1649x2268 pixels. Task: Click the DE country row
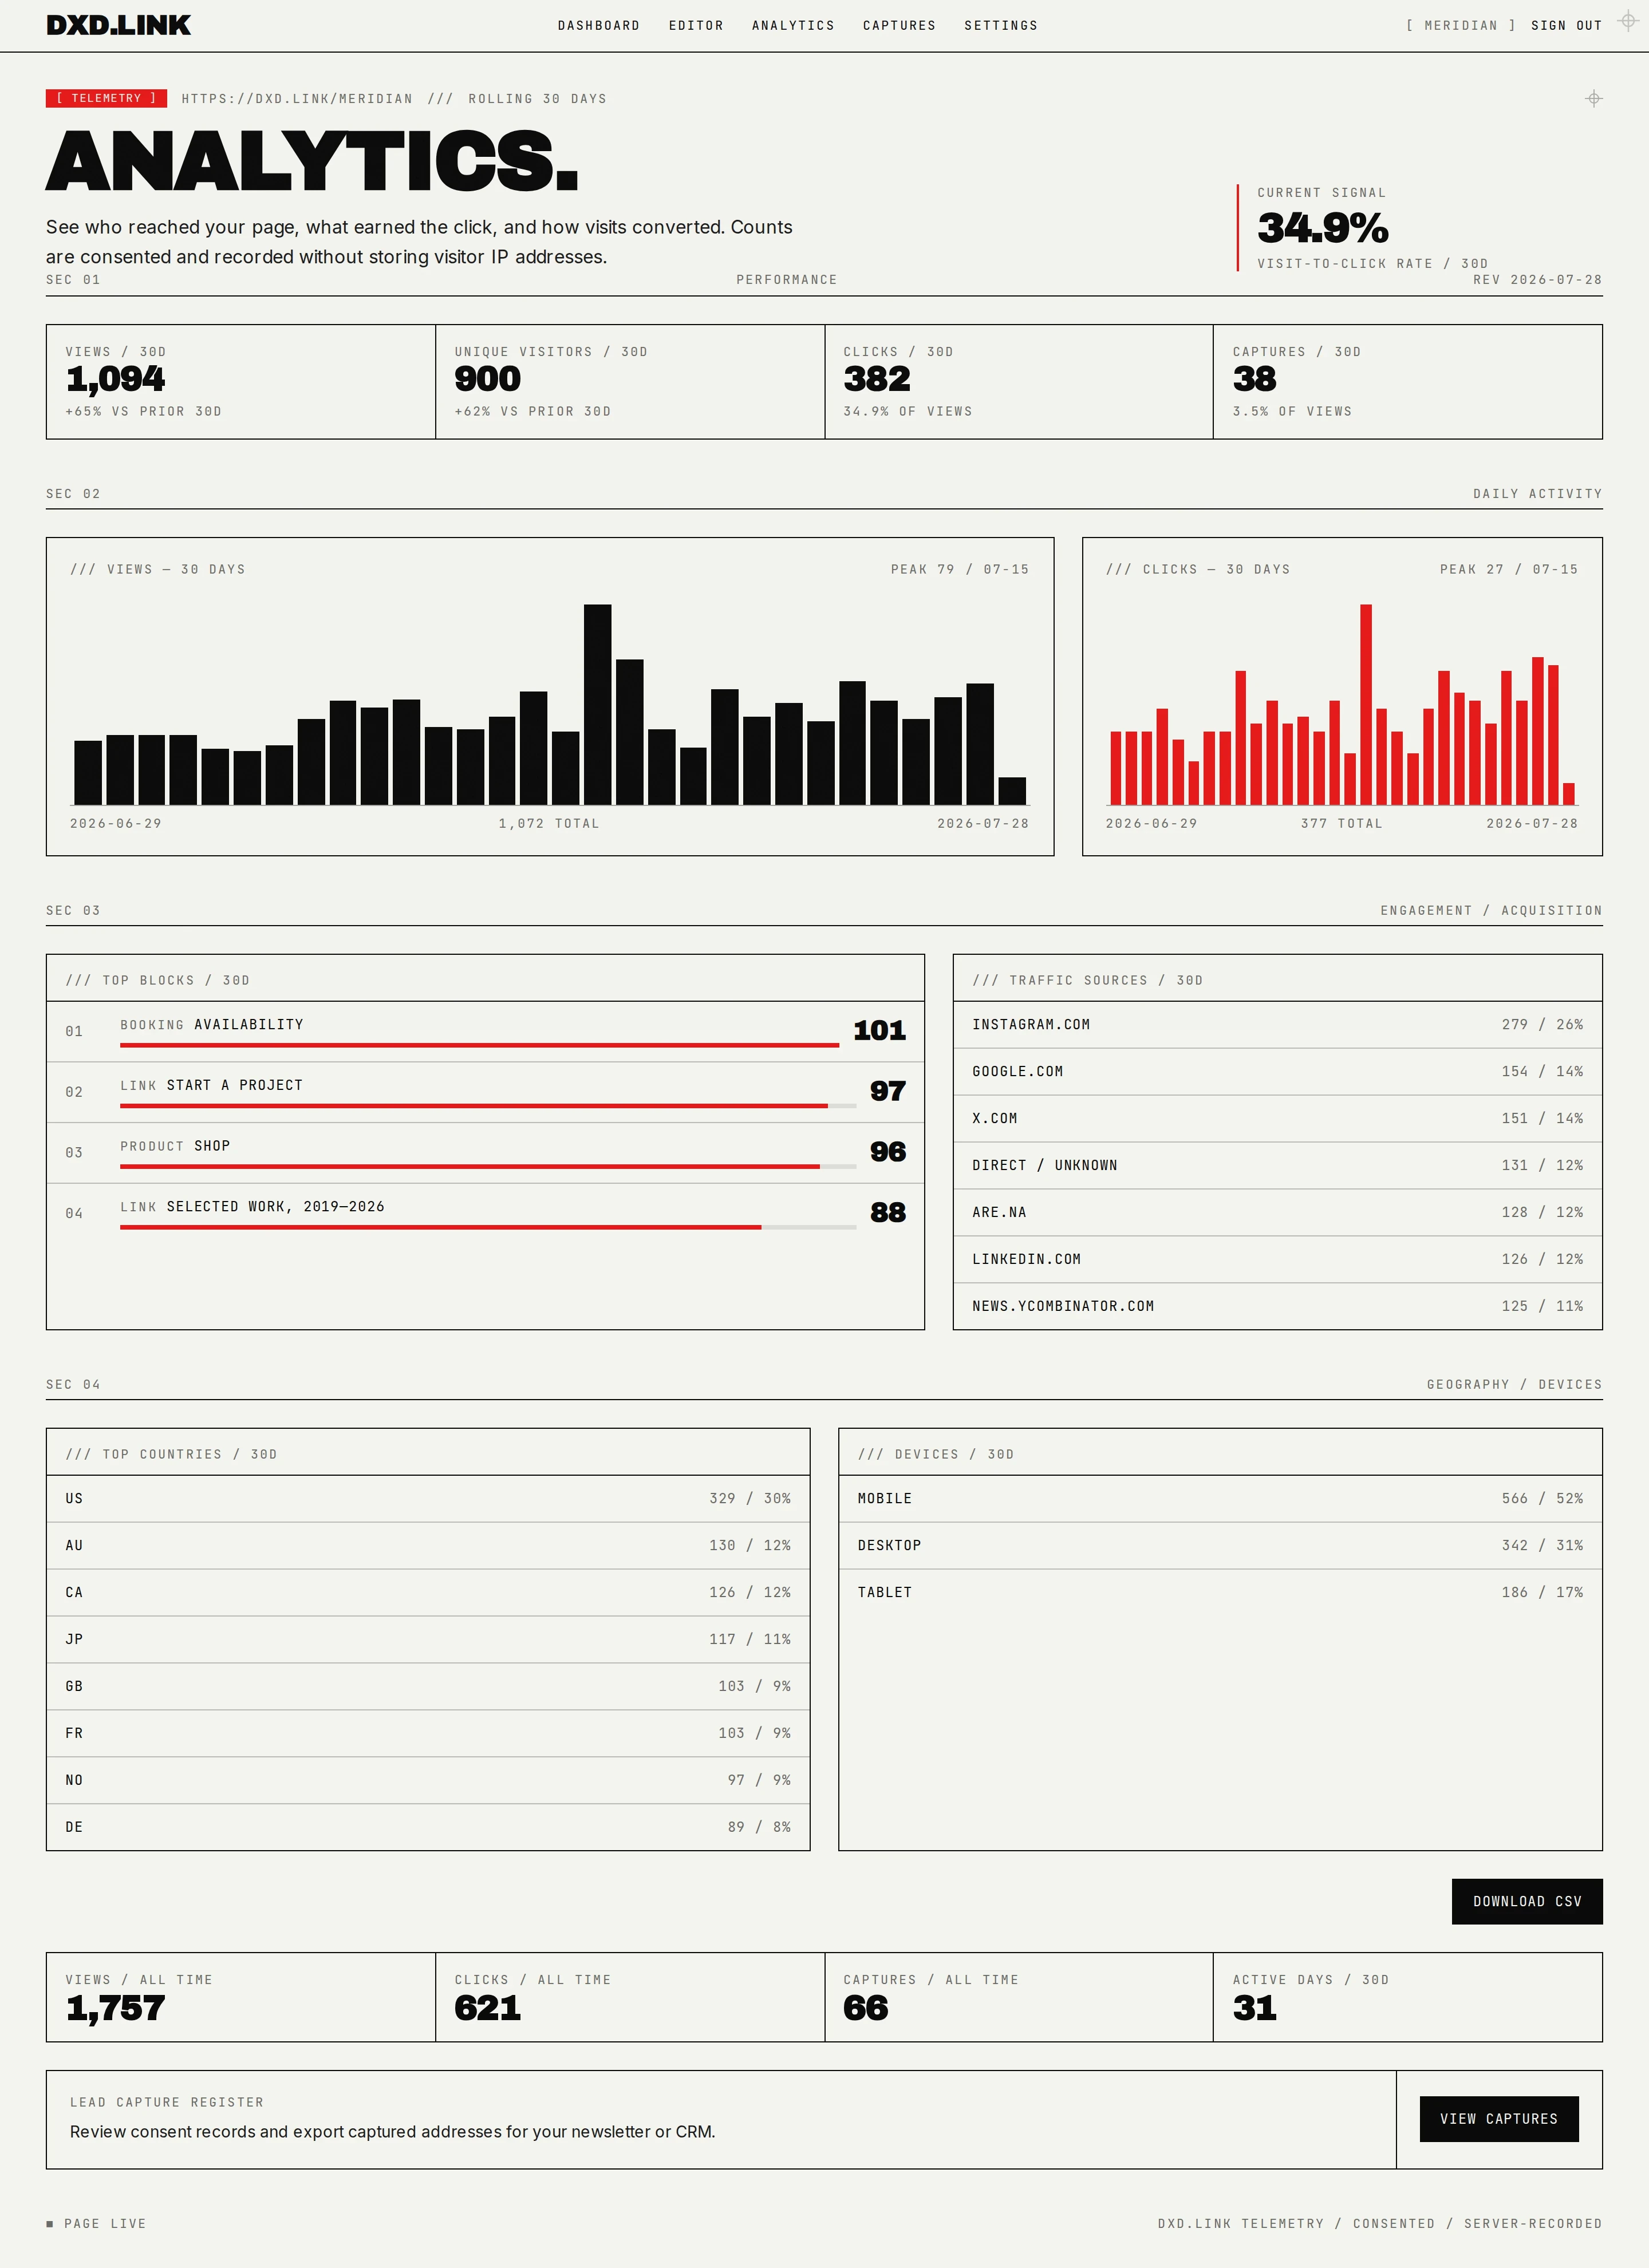pos(428,1827)
